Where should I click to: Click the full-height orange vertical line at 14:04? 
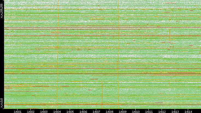click(x=57, y=54)
